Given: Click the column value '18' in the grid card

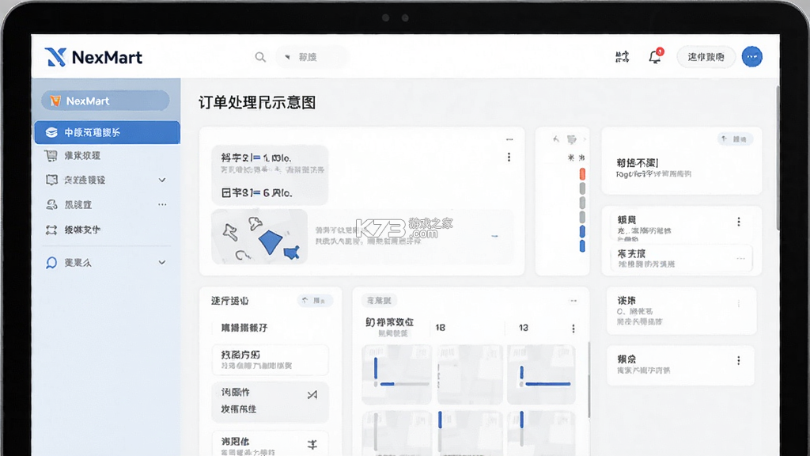Looking at the screenshot, I should click(440, 328).
